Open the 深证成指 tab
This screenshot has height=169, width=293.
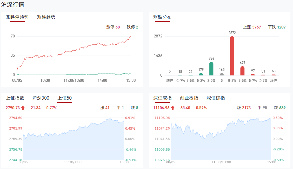click(162, 98)
